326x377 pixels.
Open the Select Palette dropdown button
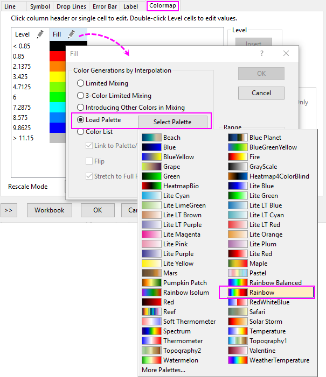point(172,122)
